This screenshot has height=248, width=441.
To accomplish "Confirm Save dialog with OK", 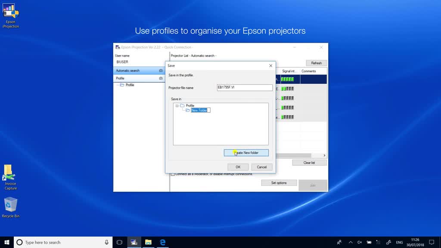I will 238,167.
